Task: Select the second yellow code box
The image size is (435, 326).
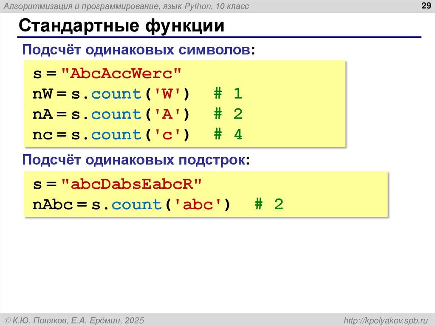Action: click(x=206, y=193)
